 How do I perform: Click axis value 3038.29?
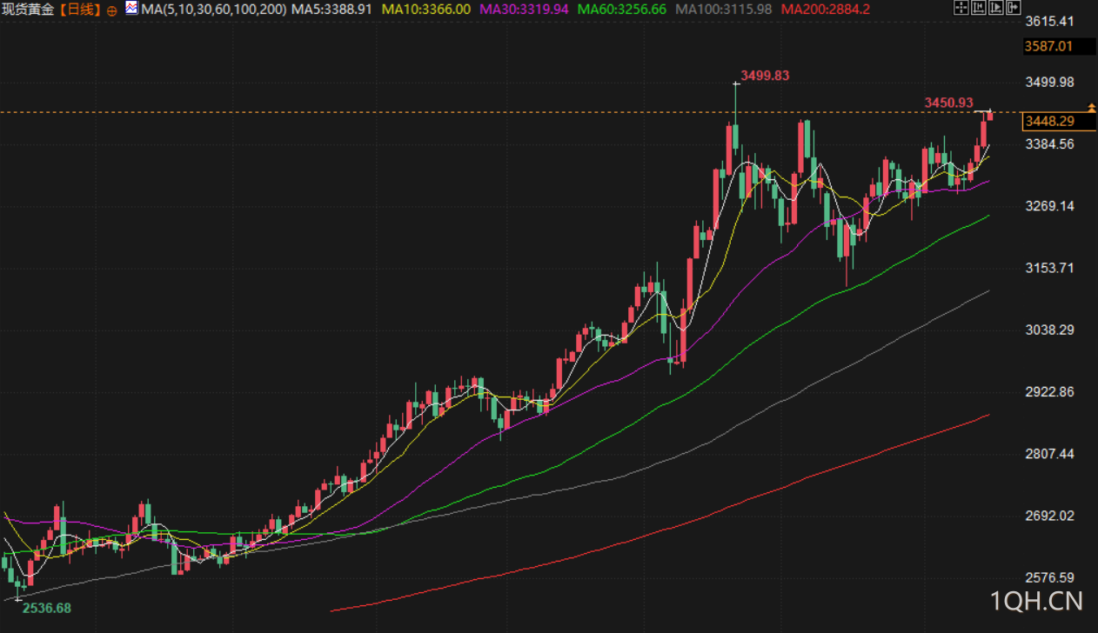[1049, 330]
